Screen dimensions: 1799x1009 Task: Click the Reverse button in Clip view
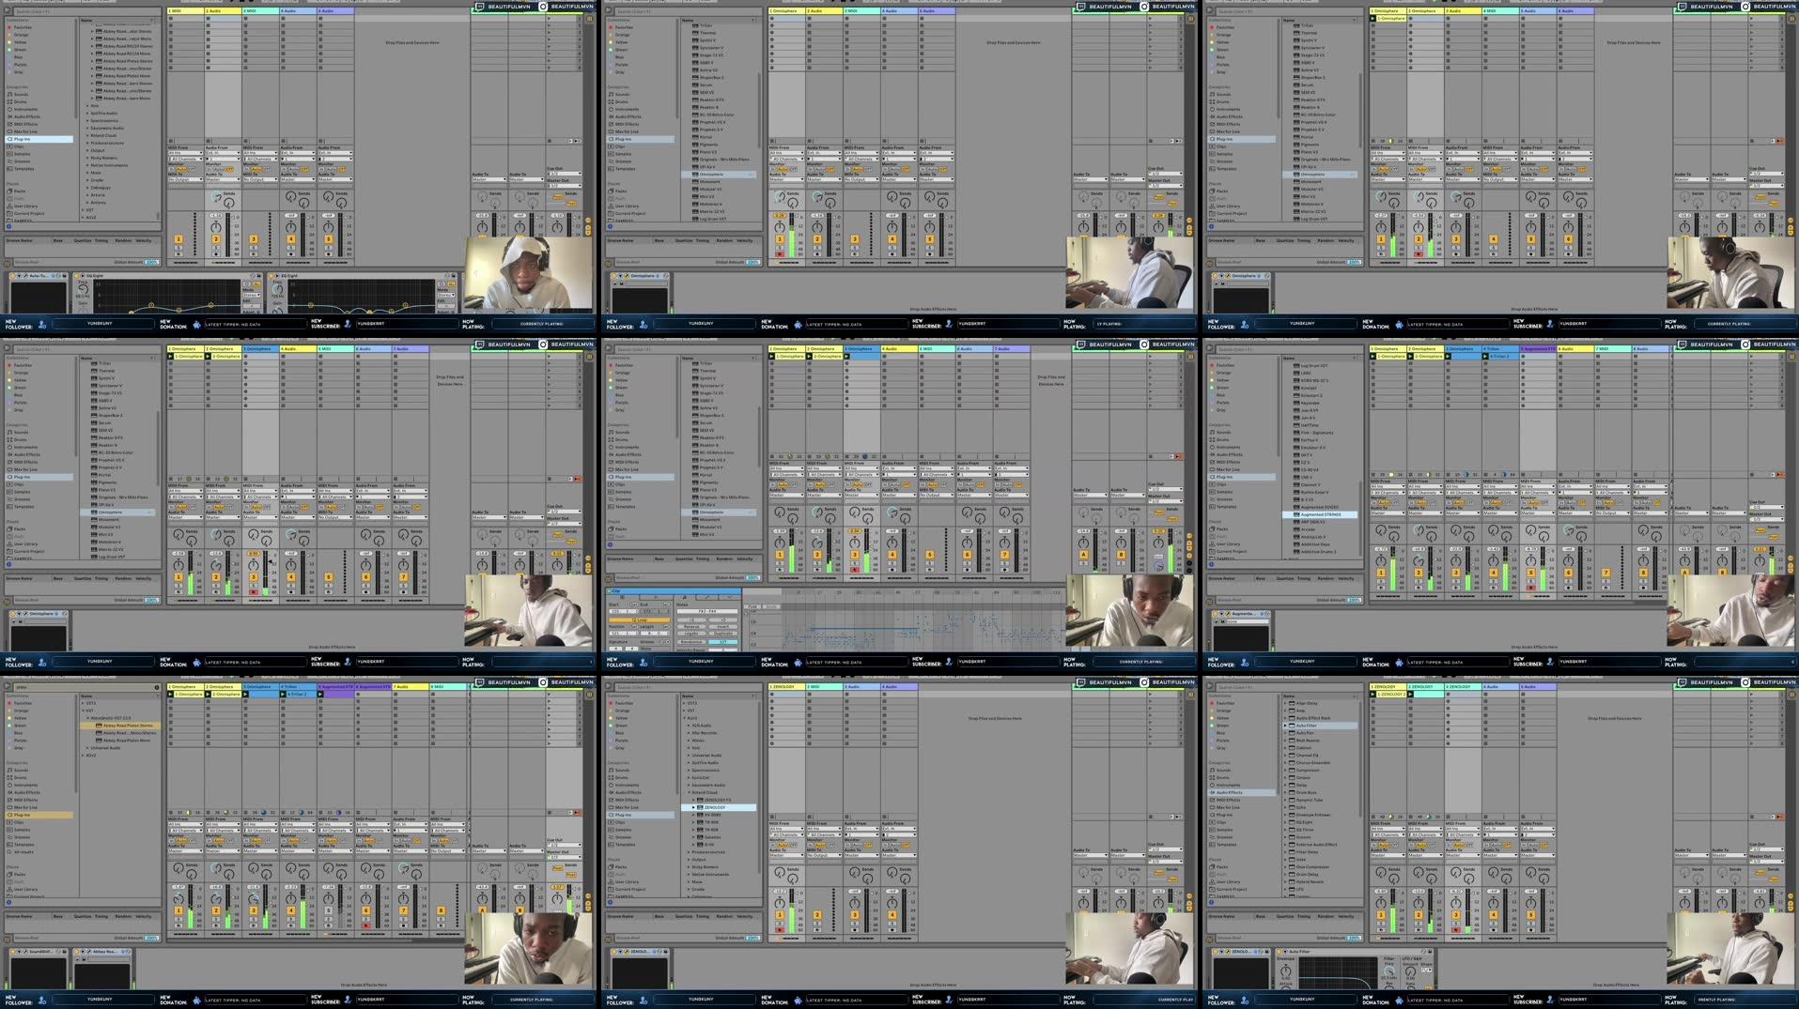(692, 627)
